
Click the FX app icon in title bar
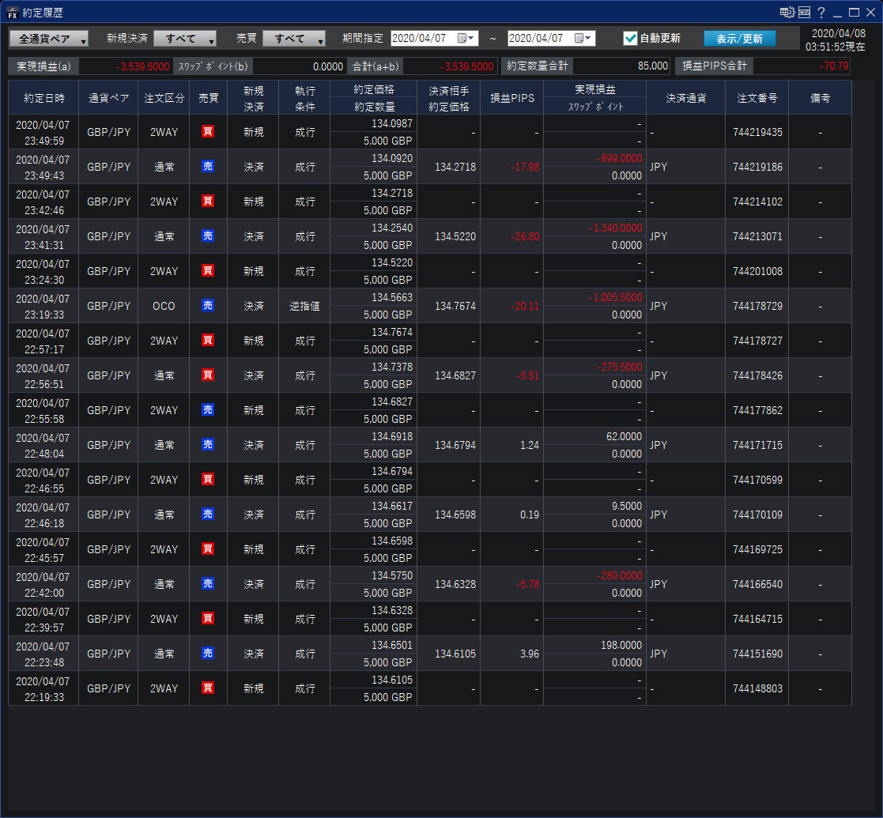point(12,12)
